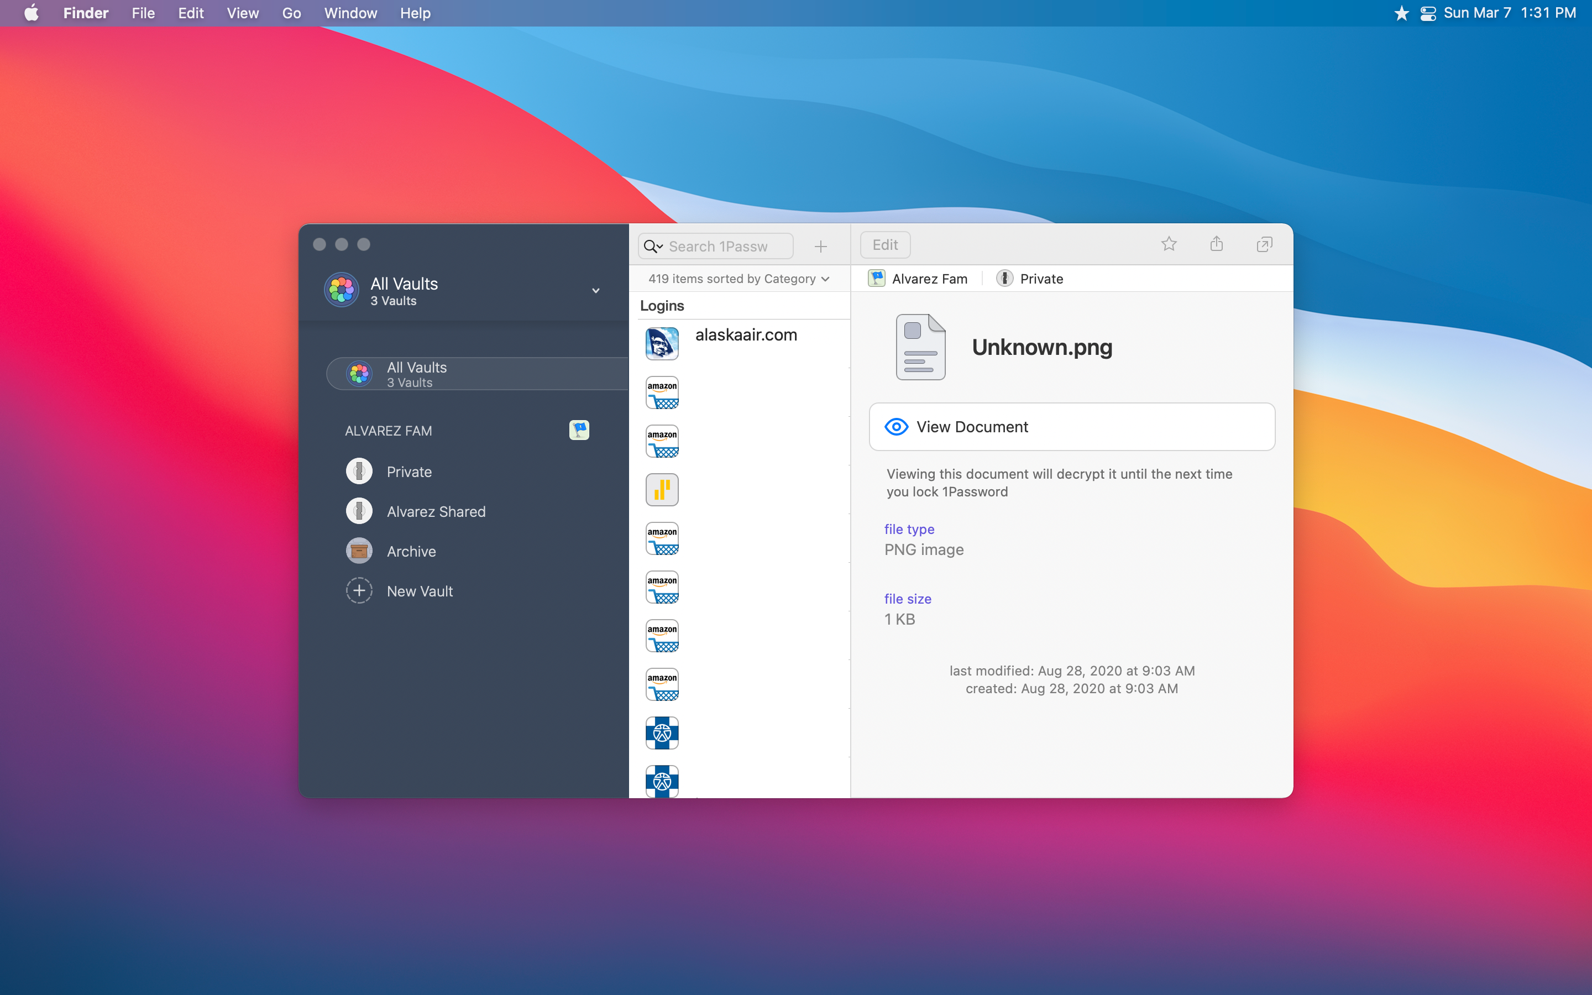Select the alaskaair.com login item
The height and width of the screenshot is (995, 1592).
click(740, 343)
